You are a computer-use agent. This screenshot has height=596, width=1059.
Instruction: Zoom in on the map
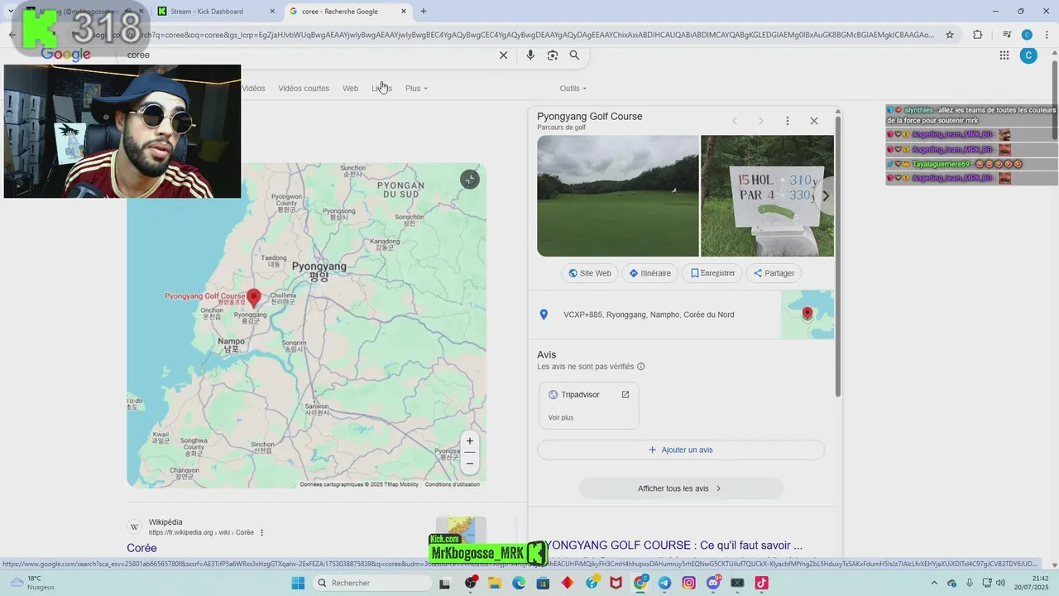coord(470,441)
